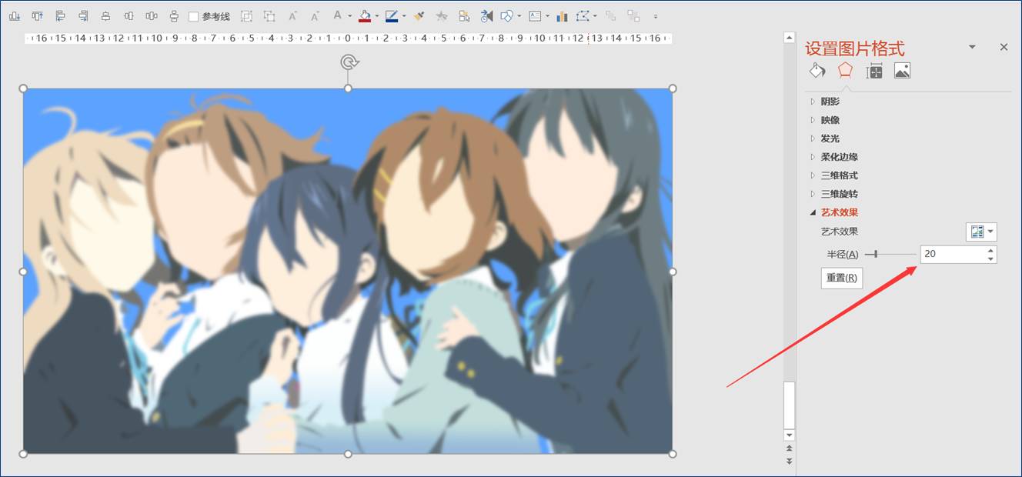
Task: Click the insert chart bar icon
Action: tap(562, 16)
